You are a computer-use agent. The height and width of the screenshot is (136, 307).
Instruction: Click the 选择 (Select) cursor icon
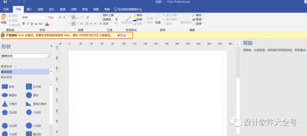point(194,24)
